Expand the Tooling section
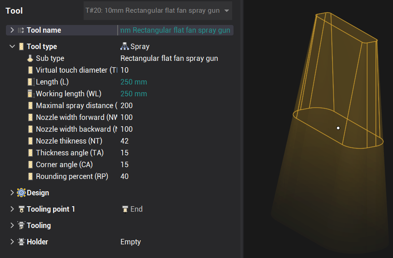This screenshot has width=393, height=258. [x=12, y=226]
